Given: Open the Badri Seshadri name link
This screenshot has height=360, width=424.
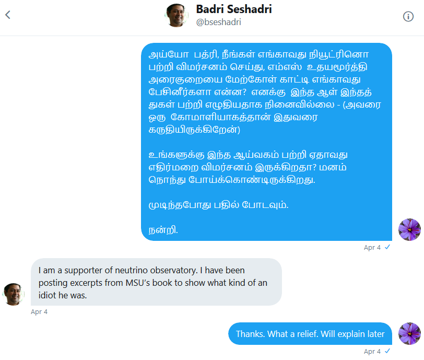Looking at the screenshot, I should (x=233, y=9).
